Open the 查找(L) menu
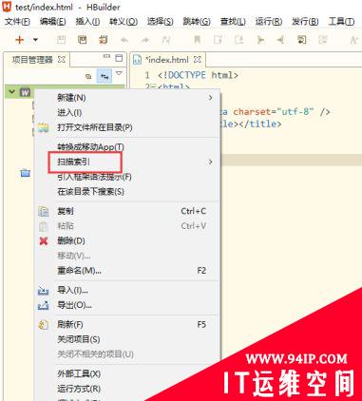The width and height of the screenshot is (362, 401). click(x=233, y=22)
